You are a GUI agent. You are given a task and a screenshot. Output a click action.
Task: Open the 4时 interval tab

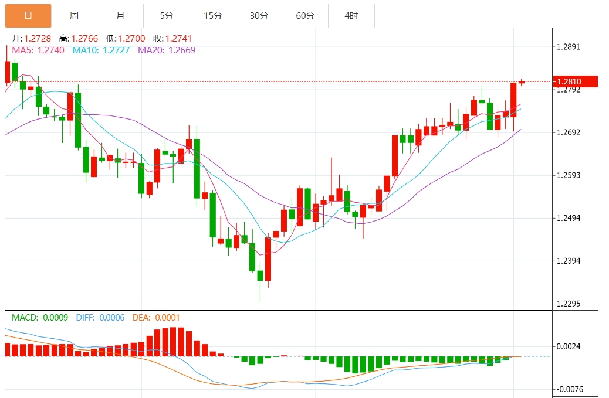pos(351,15)
